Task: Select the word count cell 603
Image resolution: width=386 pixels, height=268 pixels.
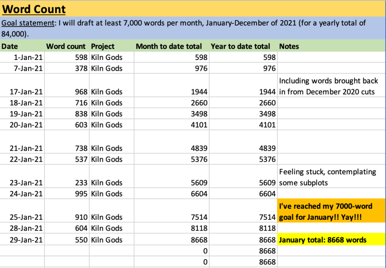Action: [67, 125]
